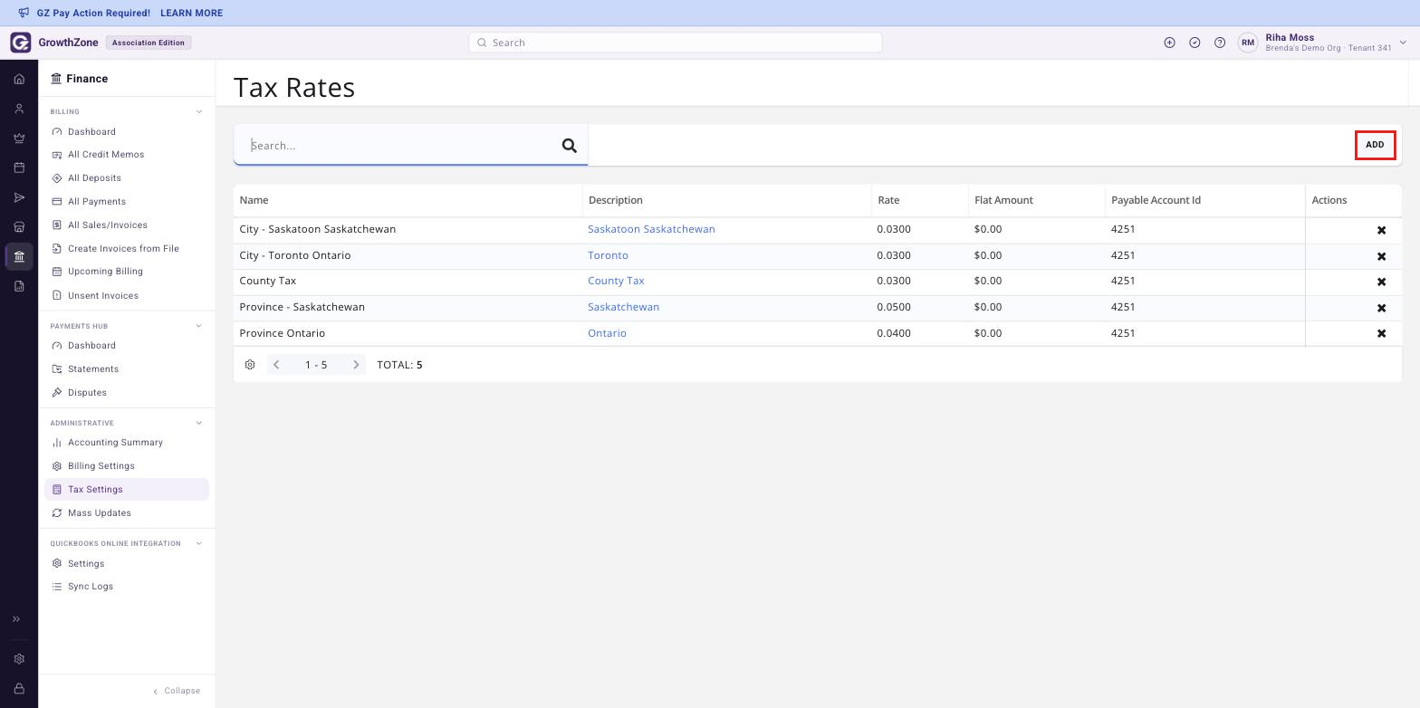Open Billing Settings
This screenshot has width=1420, height=708.
pyautogui.click(x=101, y=466)
